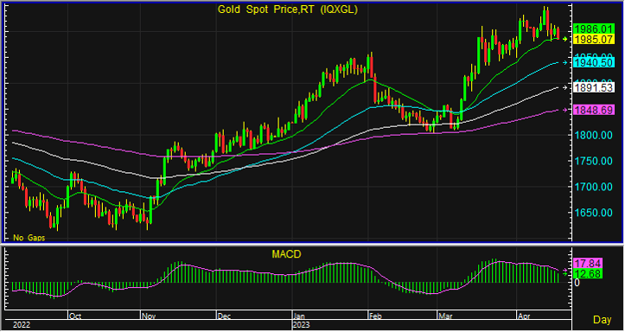Click the 2023 year label
The height and width of the screenshot is (332, 625).
302,325
